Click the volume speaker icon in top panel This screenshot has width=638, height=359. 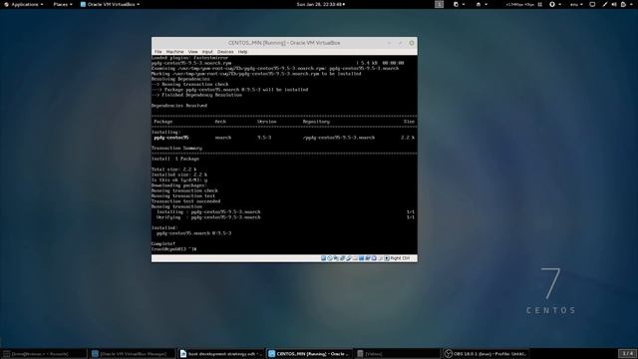[x=614, y=4]
